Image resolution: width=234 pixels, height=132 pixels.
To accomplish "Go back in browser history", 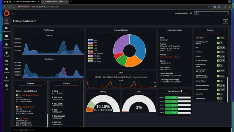I will (5, 7).
